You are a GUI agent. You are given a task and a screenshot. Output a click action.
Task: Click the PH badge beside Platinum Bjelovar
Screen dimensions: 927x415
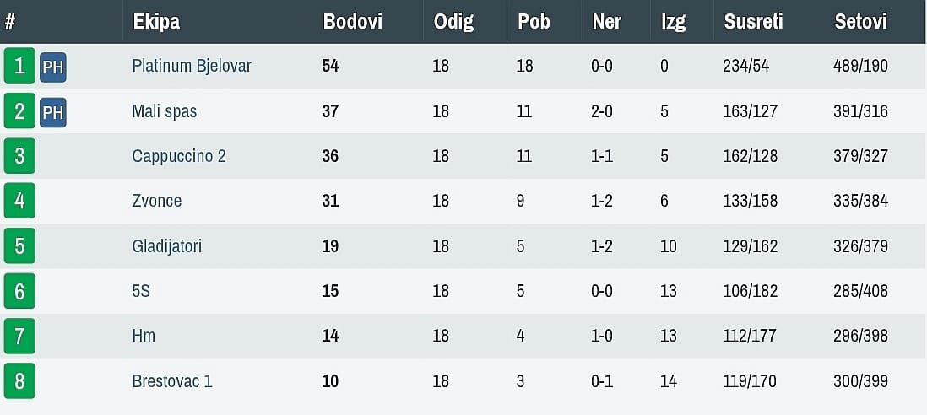tap(52, 67)
